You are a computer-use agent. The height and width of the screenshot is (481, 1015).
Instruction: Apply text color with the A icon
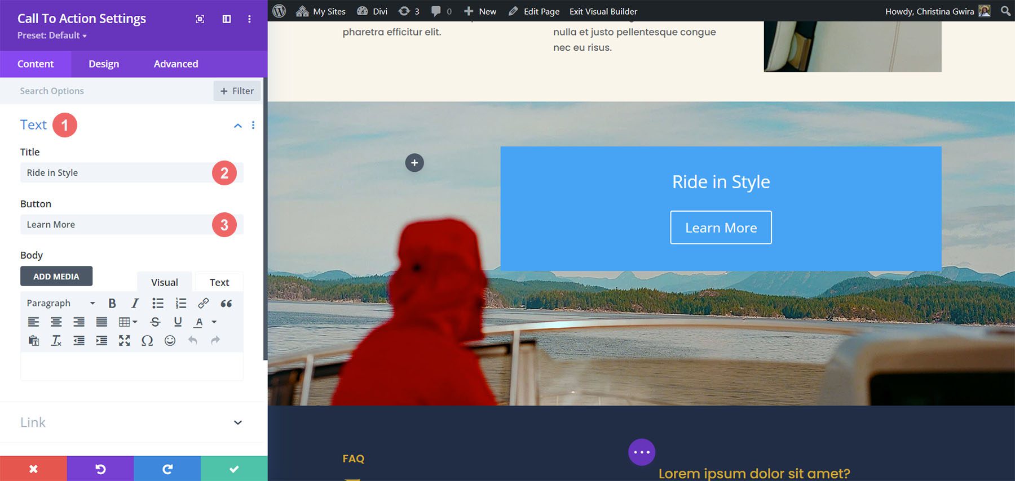coord(198,322)
